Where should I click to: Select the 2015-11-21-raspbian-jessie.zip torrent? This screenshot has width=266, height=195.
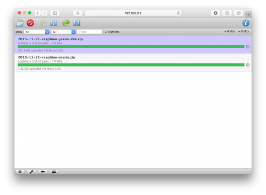click(x=133, y=63)
